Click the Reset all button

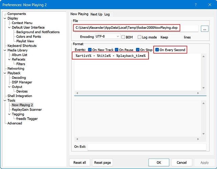tap(80, 163)
